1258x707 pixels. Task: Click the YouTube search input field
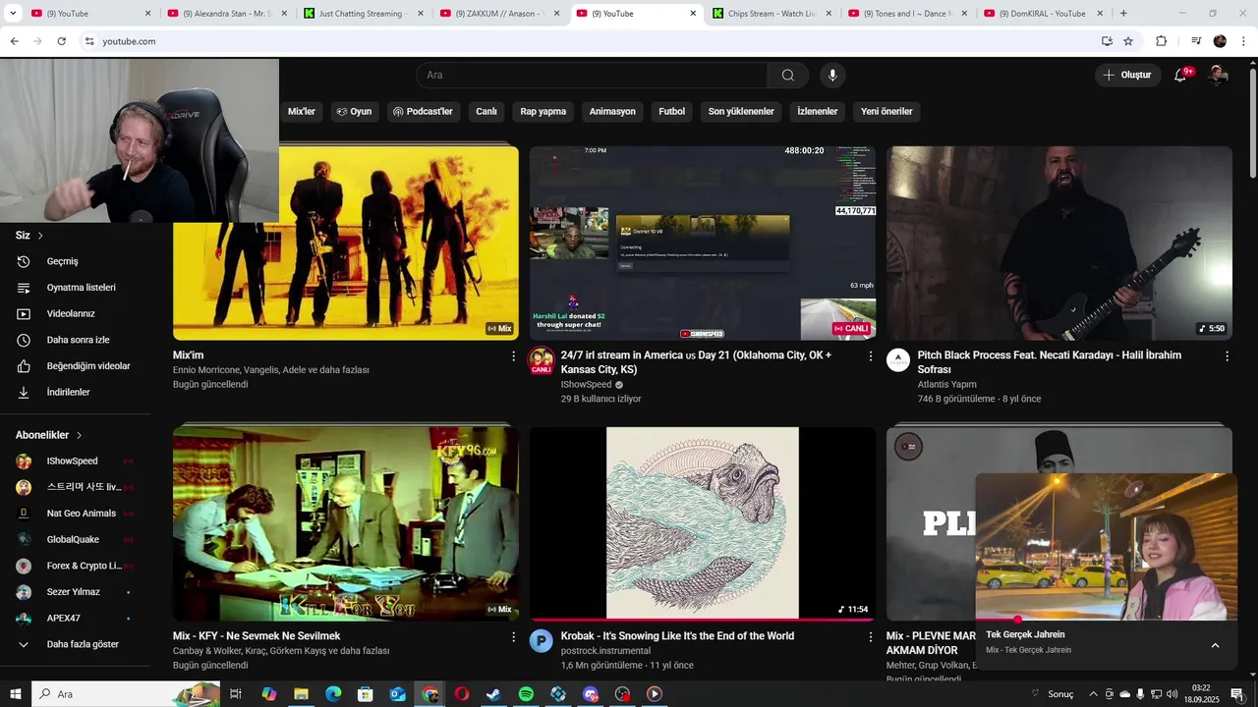592,76
